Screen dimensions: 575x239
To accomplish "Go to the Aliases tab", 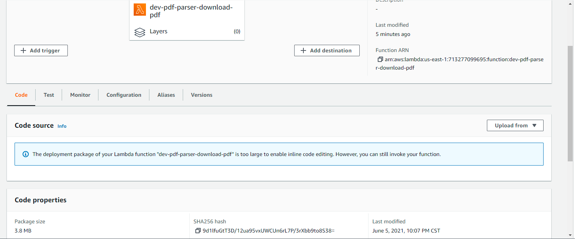I will [x=166, y=95].
